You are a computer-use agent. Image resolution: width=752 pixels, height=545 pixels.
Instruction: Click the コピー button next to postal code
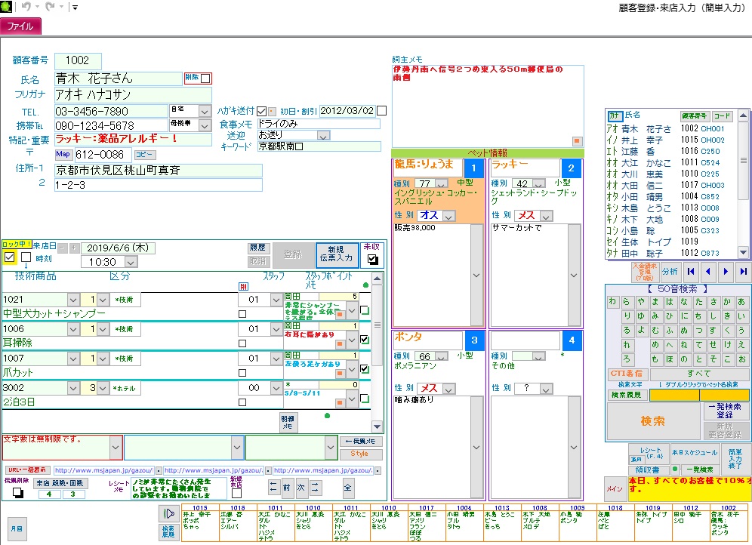pyautogui.click(x=144, y=155)
